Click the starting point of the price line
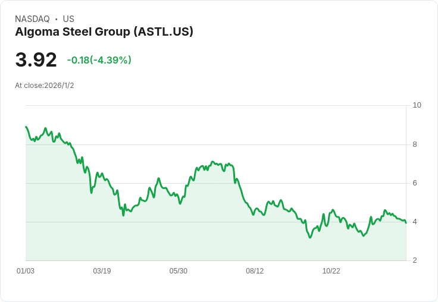Image resolution: width=438 pixels, height=302 pixels. pyautogui.click(x=26, y=127)
